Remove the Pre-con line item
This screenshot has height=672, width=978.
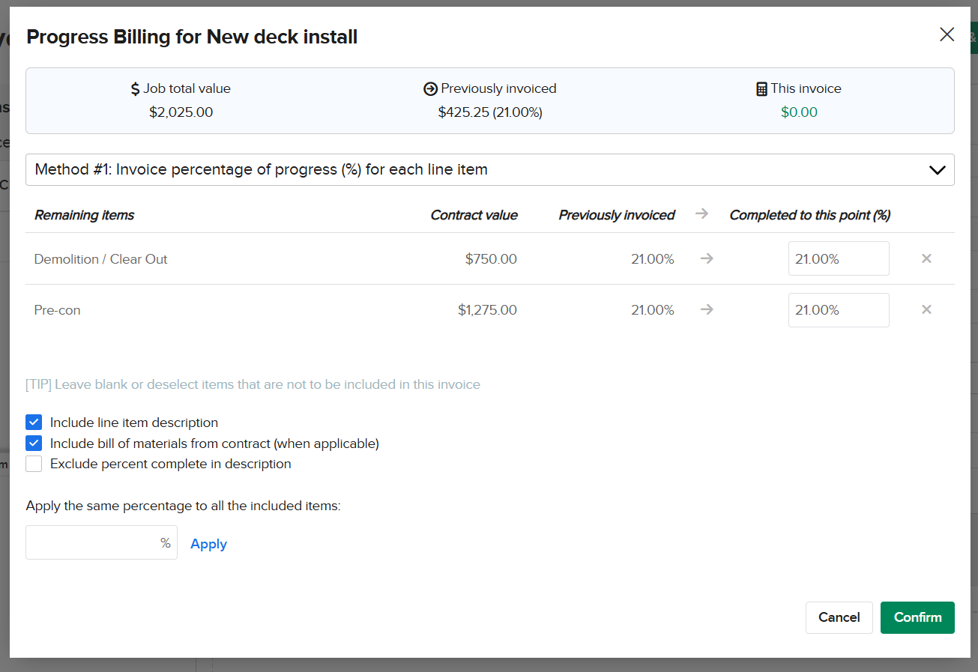click(926, 309)
